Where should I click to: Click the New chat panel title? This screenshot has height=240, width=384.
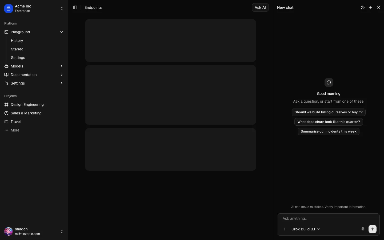[x=285, y=7]
